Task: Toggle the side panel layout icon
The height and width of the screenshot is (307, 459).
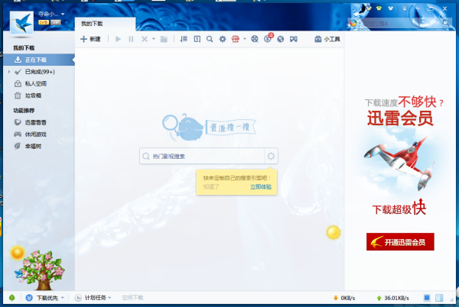Action: pos(439,298)
